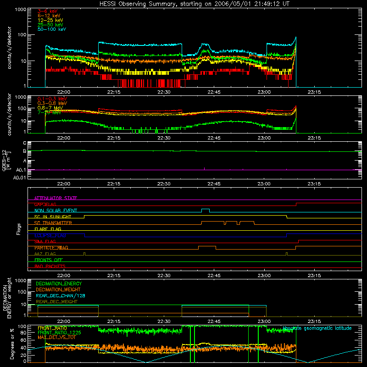Click the FRONT_RATIO legend label
The height and width of the screenshot is (367, 367).
coord(52,328)
